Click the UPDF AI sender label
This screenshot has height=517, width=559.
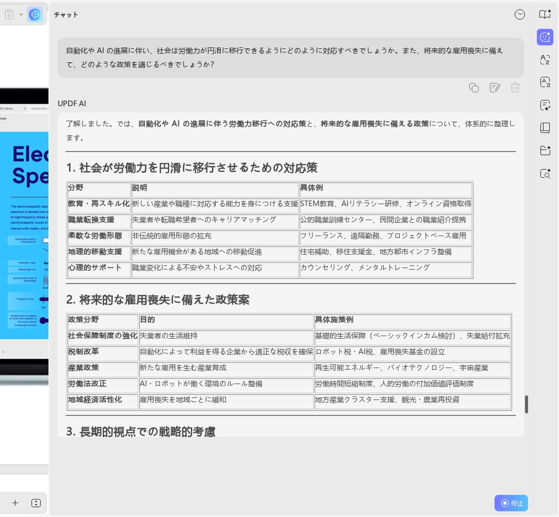coord(72,103)
